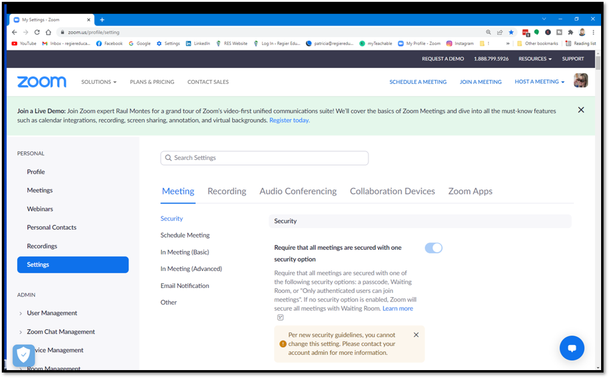Click the Zoom logo
This screenshot has width=609, height=378.
pyautogui.click(x=41, y=82)
